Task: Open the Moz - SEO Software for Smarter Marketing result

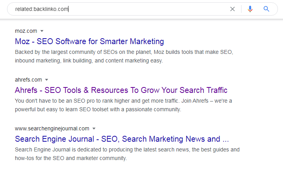Action: click(x=89, y=41)
